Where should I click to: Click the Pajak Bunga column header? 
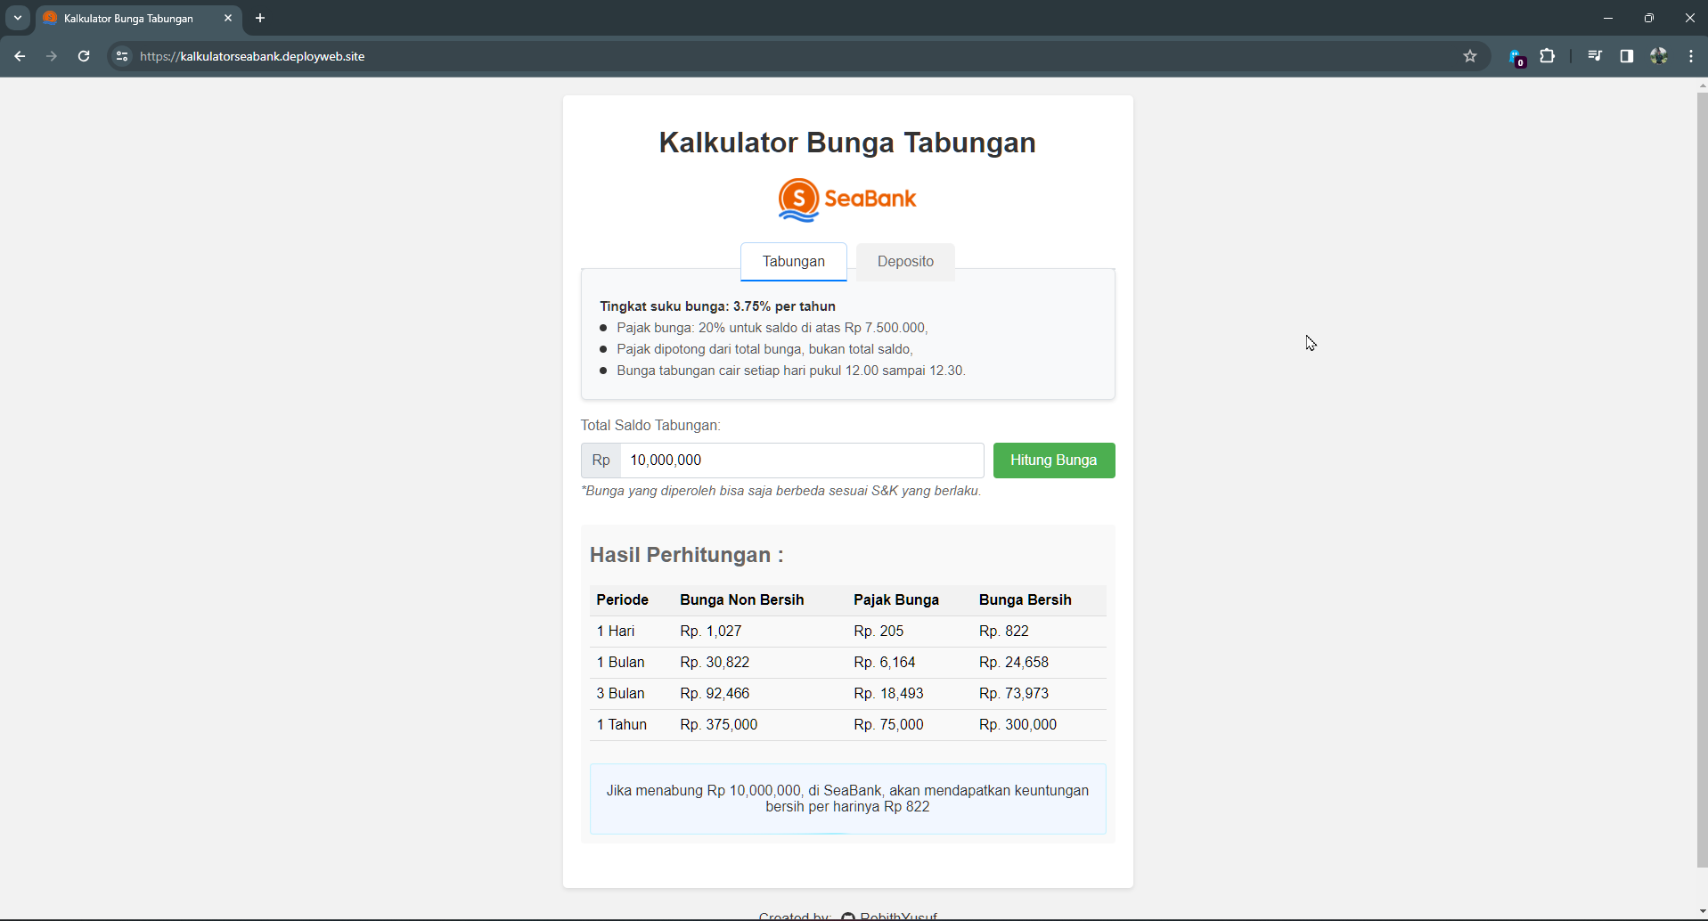(x=896, y=600)
